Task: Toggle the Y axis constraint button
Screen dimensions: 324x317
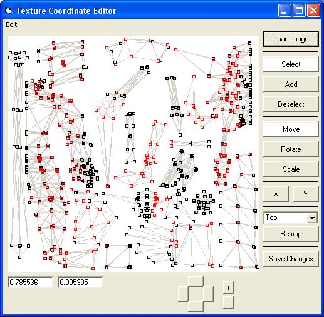Action: (x=306, y=194)
